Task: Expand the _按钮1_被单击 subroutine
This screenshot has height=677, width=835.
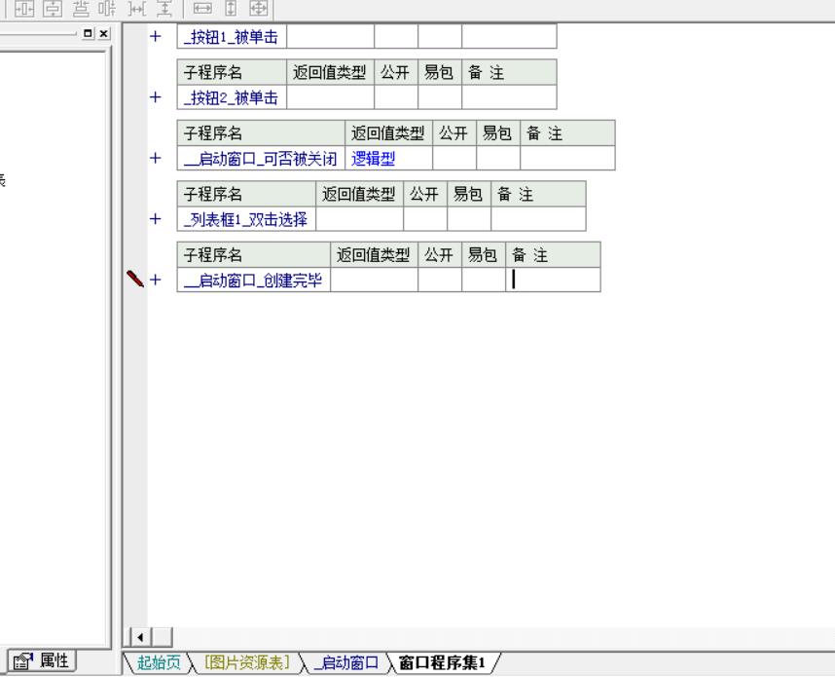Action: pos(155,36)
